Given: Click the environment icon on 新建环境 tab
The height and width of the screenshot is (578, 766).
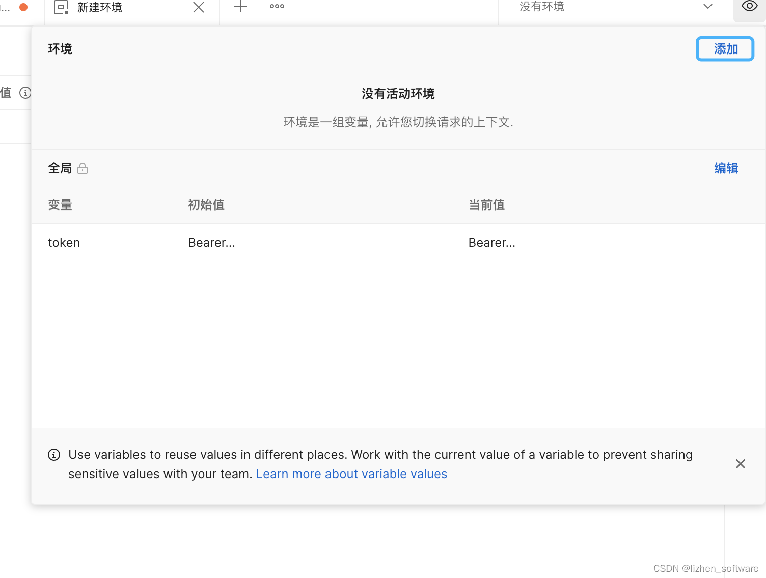Looking at the screenshot, I should click(x=61, y=8).
